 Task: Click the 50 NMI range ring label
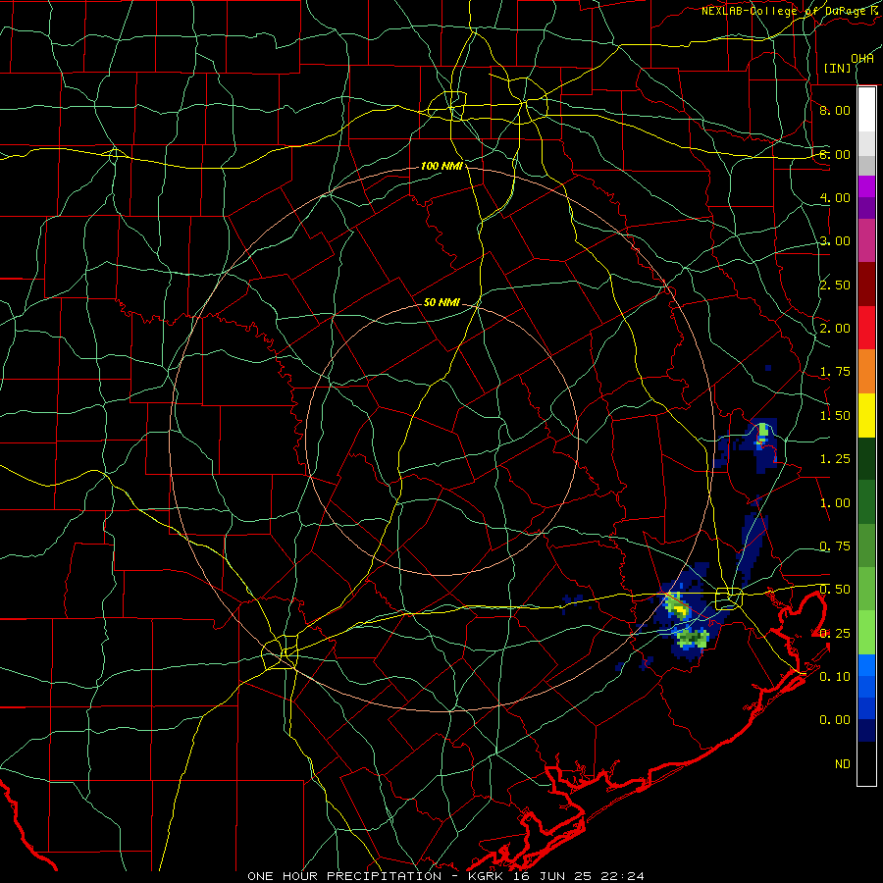(x=441, y=302)
